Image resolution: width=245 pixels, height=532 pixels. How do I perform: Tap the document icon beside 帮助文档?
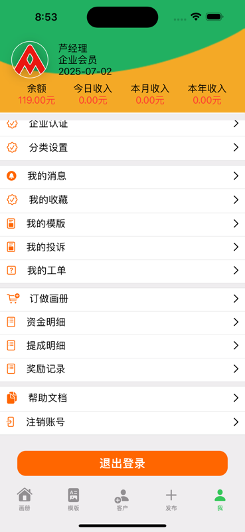point(12,398)
